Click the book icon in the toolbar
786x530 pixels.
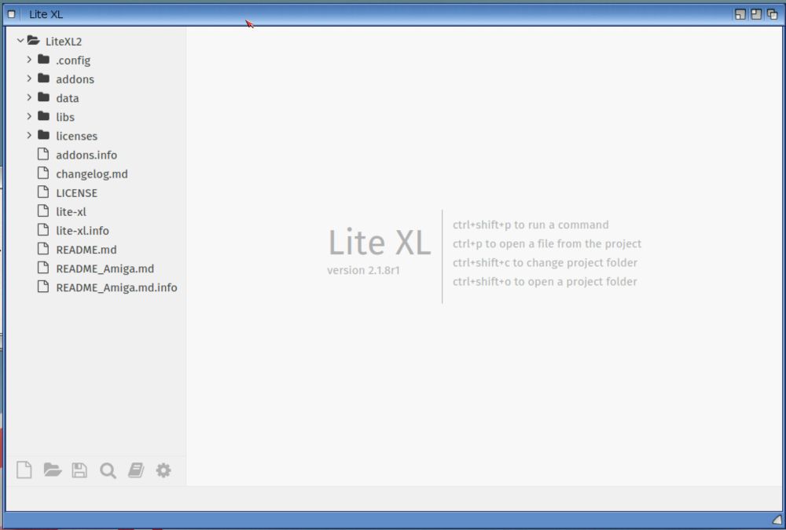pos(136,470)
